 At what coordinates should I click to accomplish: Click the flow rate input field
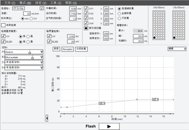27,13
